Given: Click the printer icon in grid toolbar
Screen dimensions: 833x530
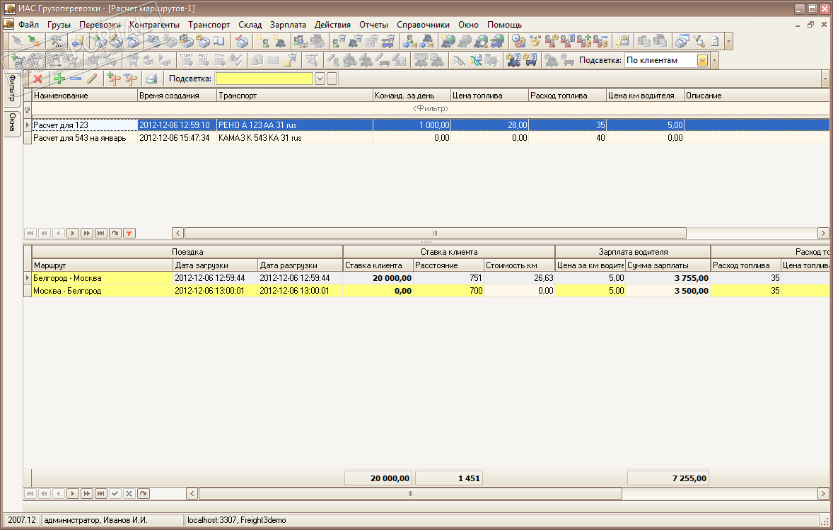Looking at the screenshot, I should (x=151, y=79).
